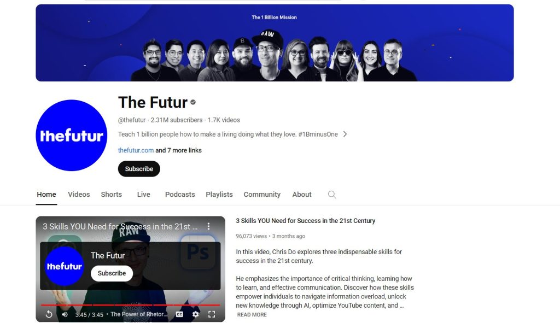Open the video's three-dot more options menu
560x323 pixels.
pos(208,226)
